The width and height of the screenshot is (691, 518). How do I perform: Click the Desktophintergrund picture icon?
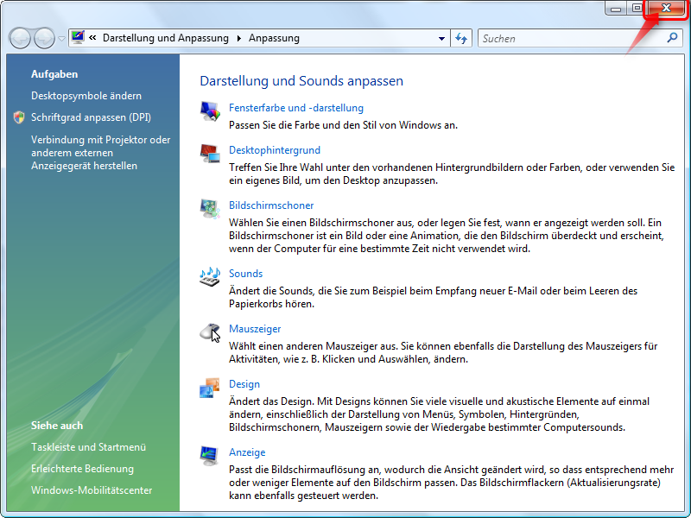[210, 154]
